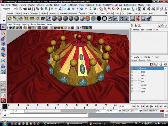Select the Anim radio button

(x=153, y=57)
